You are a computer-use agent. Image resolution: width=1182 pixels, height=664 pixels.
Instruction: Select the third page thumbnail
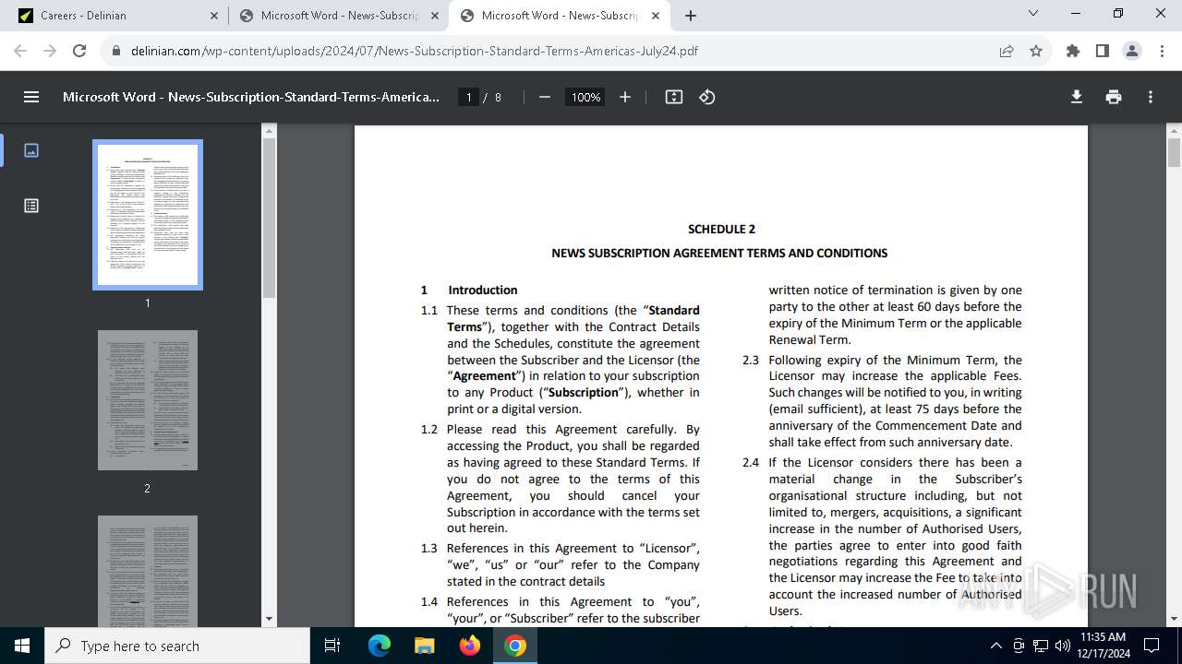point(148,572)
